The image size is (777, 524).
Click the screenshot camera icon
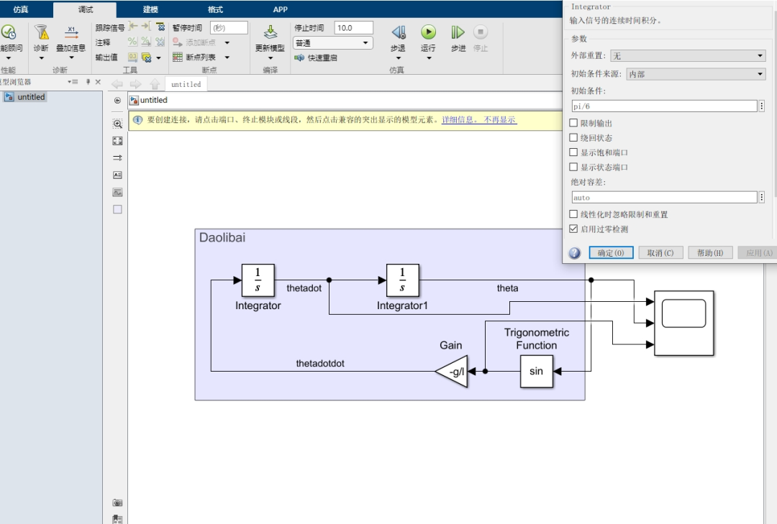click(117, 502)
